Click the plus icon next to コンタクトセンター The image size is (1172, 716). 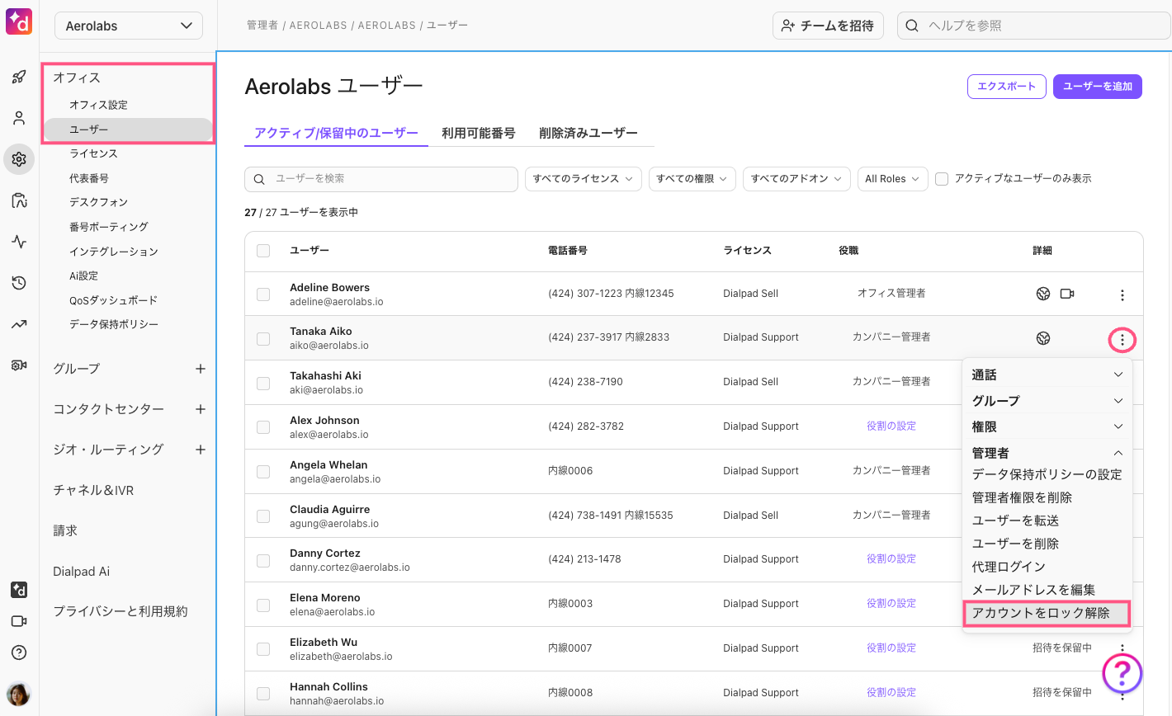(201, 409)
